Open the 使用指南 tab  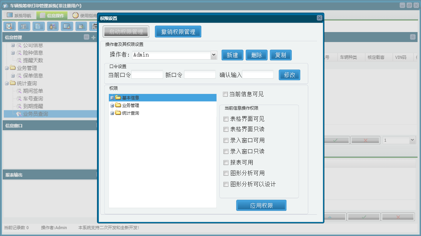tap(84, 16)
